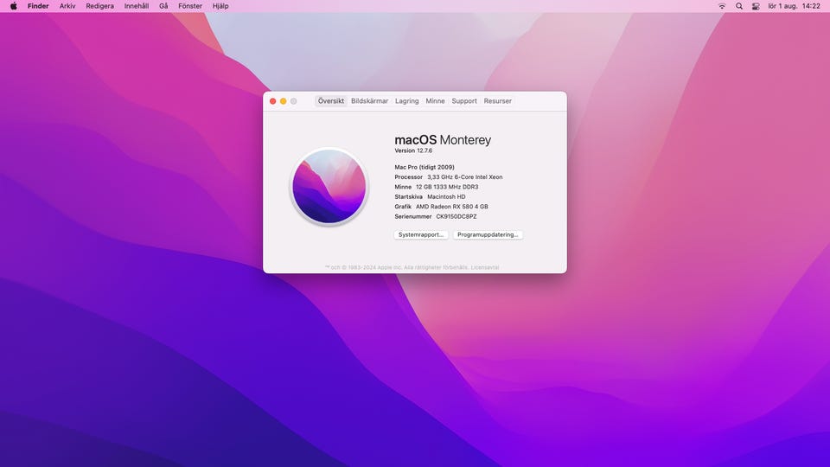
Task: Click the date and time in menu bar
Action: point(794,6)
